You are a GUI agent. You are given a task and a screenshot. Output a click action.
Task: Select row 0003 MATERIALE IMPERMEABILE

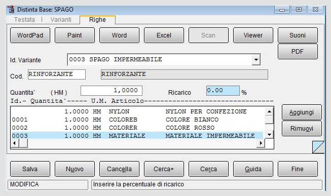pos(137,136)
